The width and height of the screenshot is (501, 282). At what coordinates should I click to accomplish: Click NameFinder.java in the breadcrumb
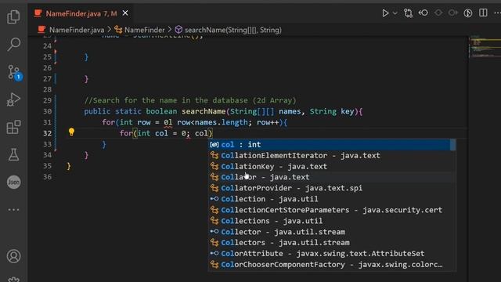point(77,30)
